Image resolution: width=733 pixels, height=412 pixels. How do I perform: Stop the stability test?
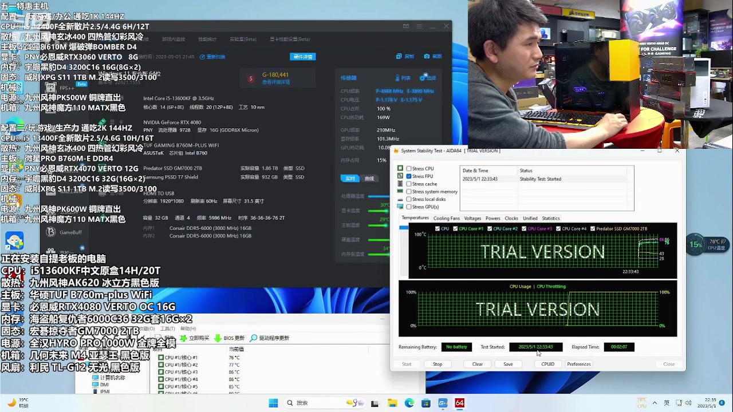click(x=438, y=364)
